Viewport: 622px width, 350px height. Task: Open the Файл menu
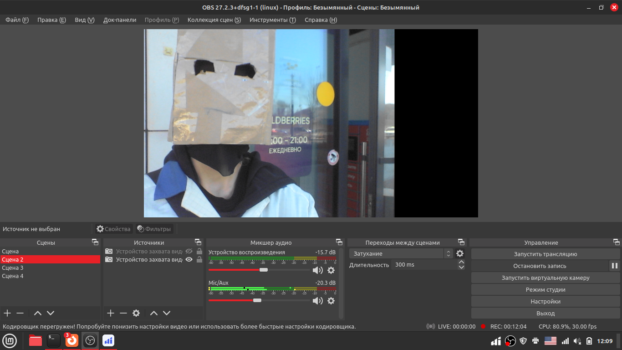(17, 20)
